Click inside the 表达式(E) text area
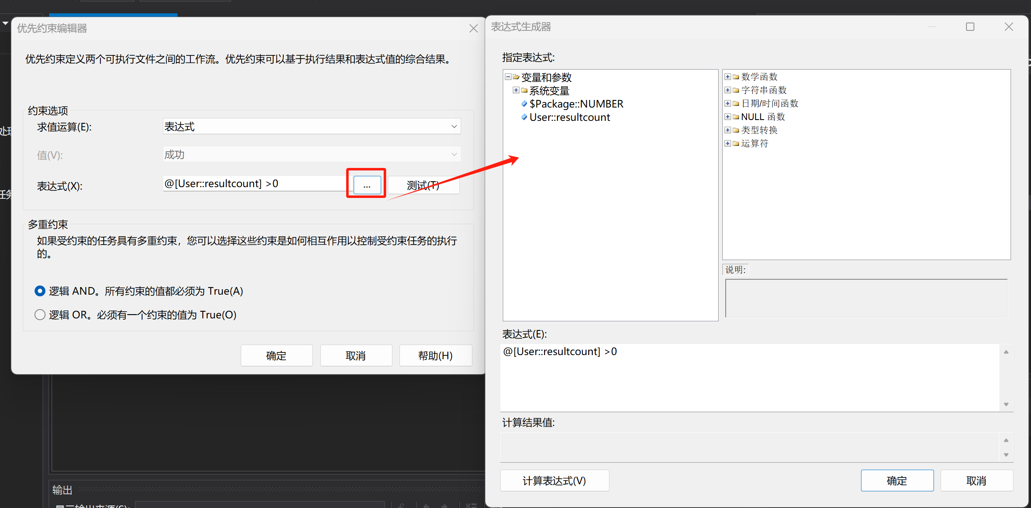 tap(750, 377)
